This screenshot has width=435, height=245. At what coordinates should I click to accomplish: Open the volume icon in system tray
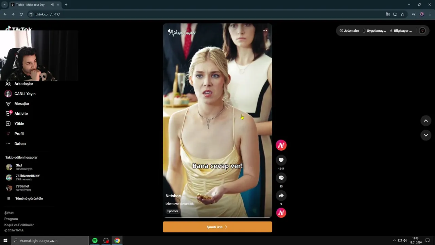(x=405, y=241)
